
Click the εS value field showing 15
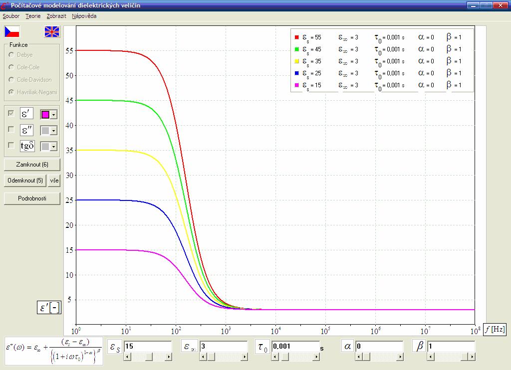(148, 346)
